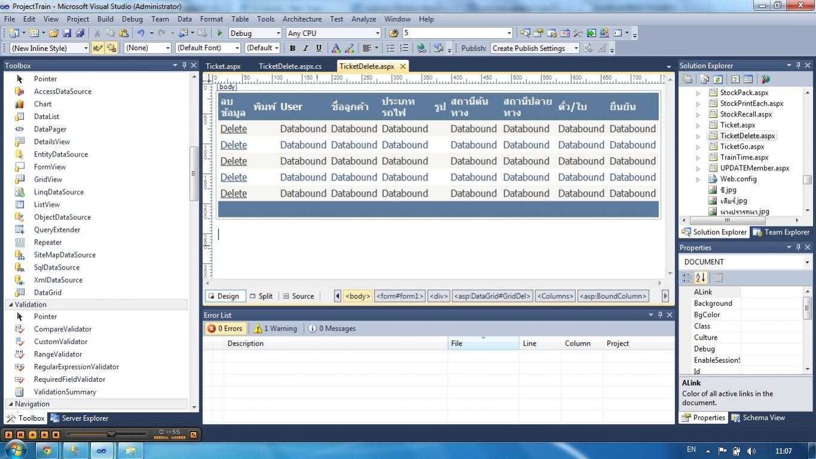This screenshot has height=459, width=816.
Task: Open the Server Explorer tab
Action: pyautogui.click(x=79, y=418)
